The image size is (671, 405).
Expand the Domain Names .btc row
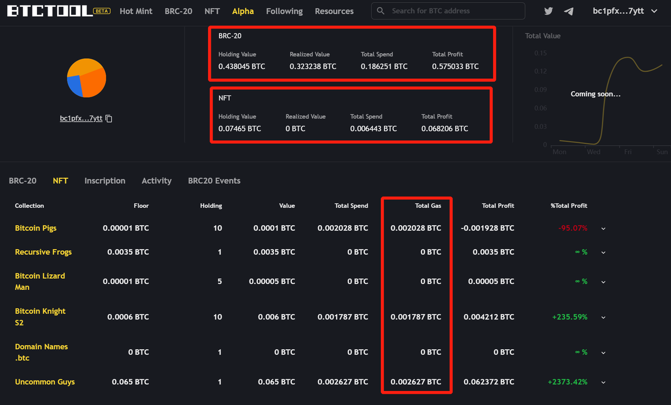(603, 352)
